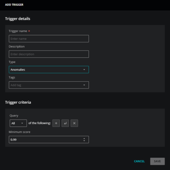170x170 pixels.
Task: Click the Minimum score value field
Action: pyautogui.click(x=49, y=139)
